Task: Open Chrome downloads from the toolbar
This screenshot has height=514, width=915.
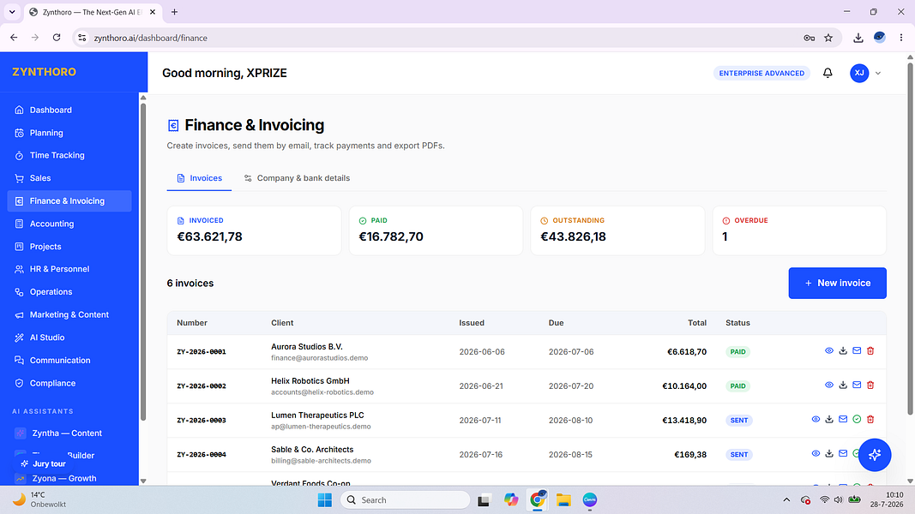Action: (x=858, y=38)
